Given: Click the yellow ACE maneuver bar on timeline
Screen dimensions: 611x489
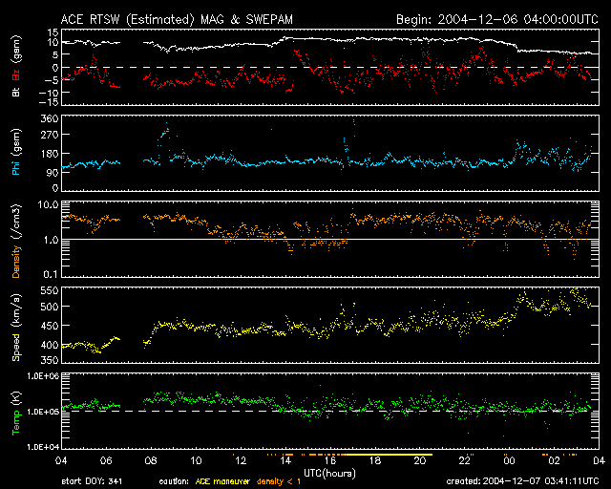Looking at the screenshot, I should [389, 455].
